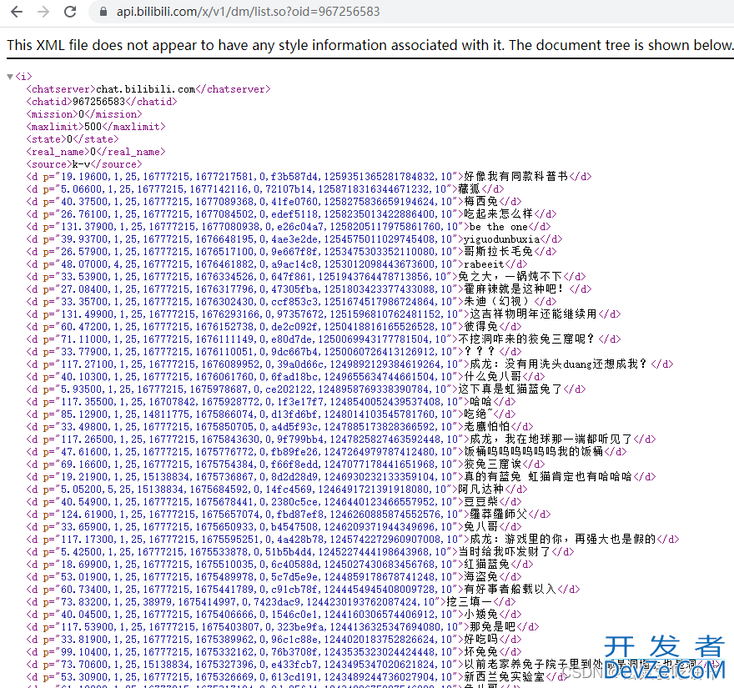Image resolution: width=734 pixels, height=688 pixels.
Task: Click the danmaku text '阿凡达种'
Action: point(481,489)
